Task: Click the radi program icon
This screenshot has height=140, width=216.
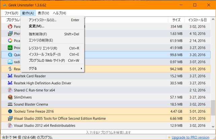Action: point(10,62)
